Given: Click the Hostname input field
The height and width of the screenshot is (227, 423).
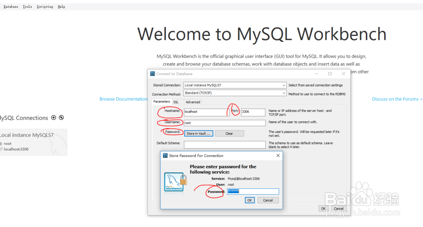Looking at the screenshot, I should pos(206,112).
